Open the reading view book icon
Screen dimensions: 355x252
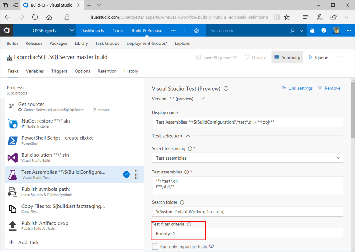tap(276, 17)
